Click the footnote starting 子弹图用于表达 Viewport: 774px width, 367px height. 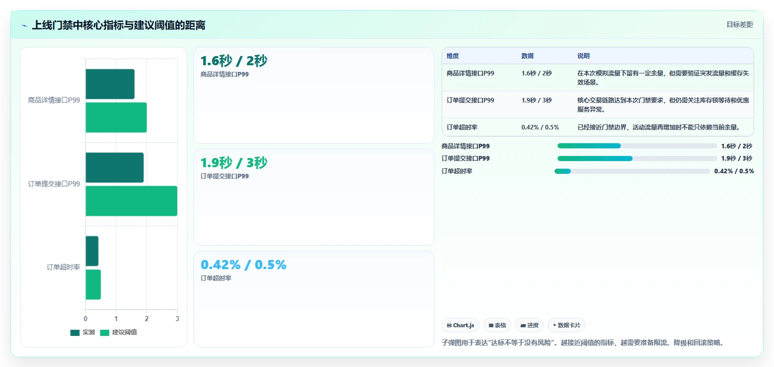(x=583, y=343)
